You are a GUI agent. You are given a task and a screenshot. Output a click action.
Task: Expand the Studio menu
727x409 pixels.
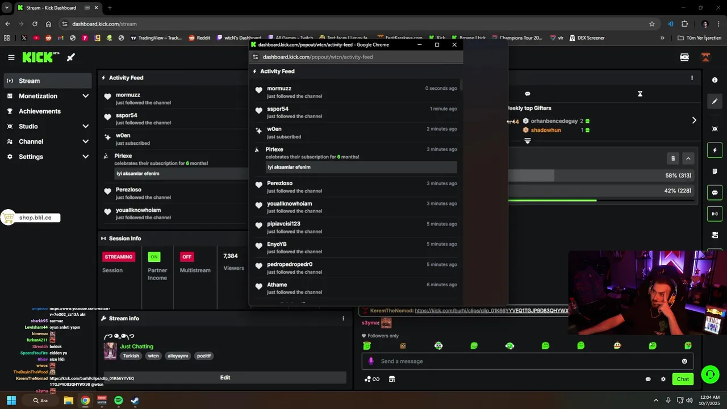pos(48,126)
